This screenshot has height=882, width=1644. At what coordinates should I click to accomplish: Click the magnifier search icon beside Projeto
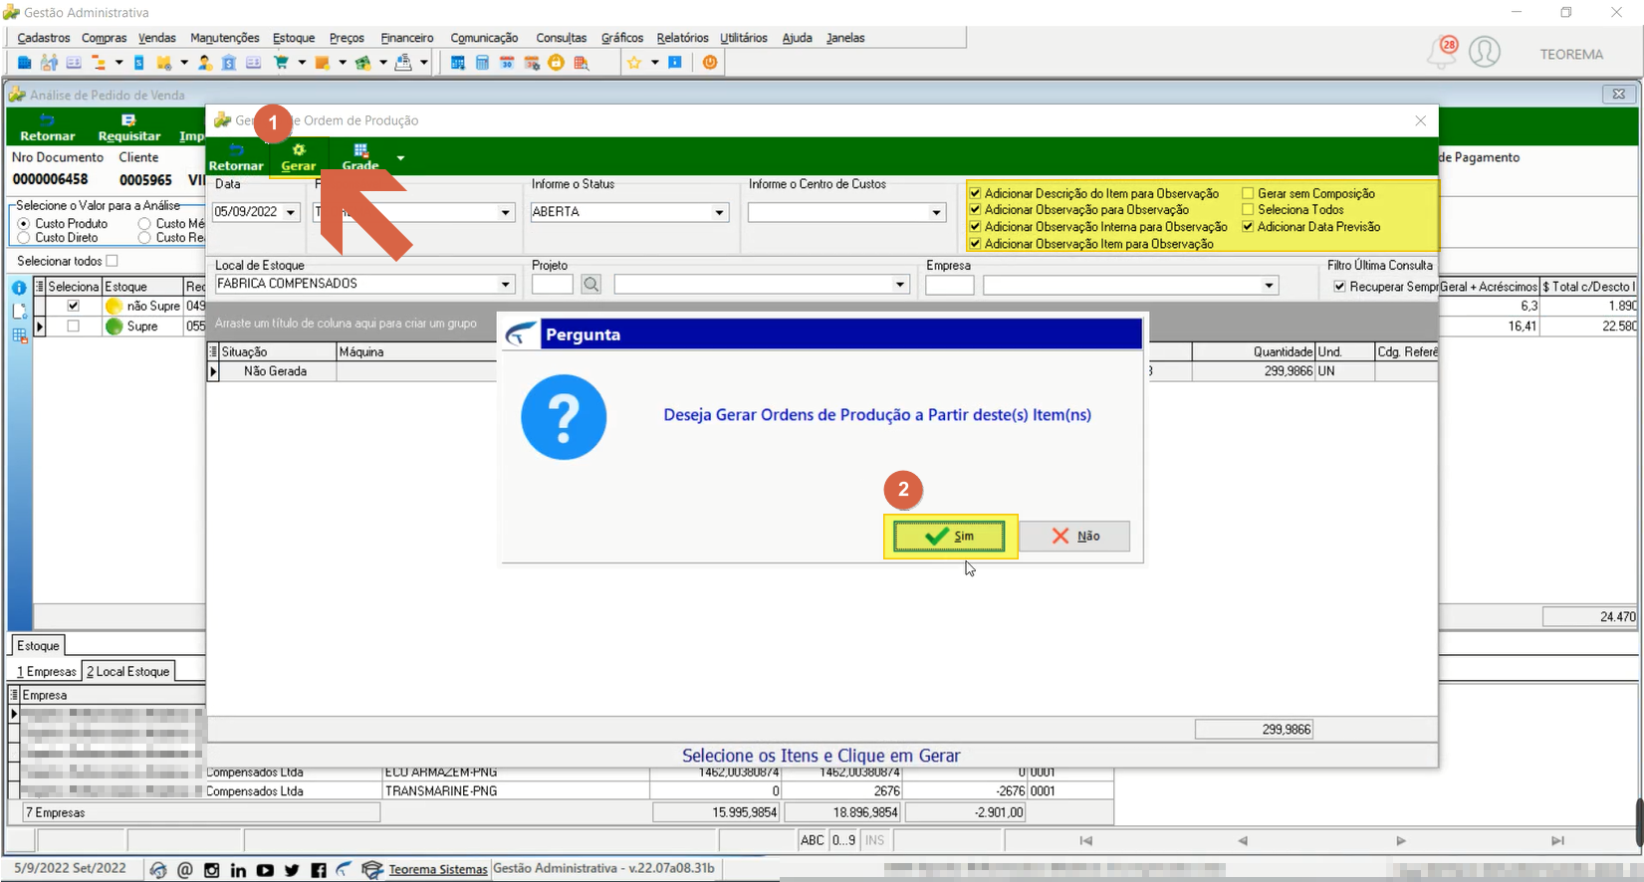(x=591, y=285)
